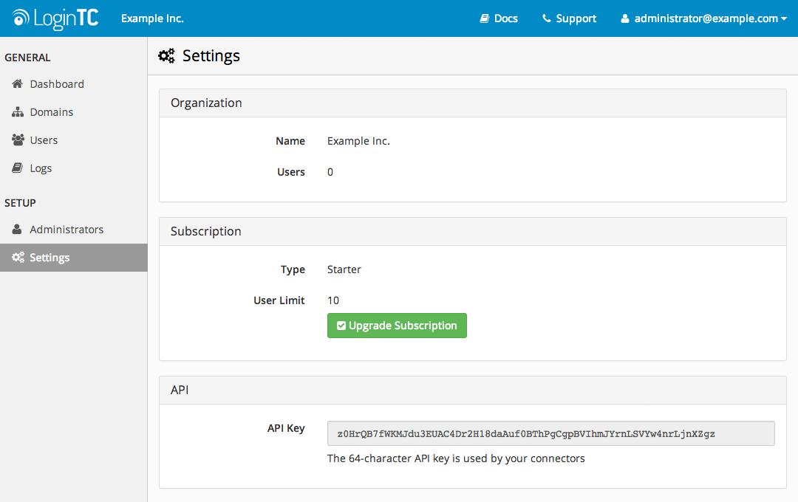Click the API panel header

472,391
